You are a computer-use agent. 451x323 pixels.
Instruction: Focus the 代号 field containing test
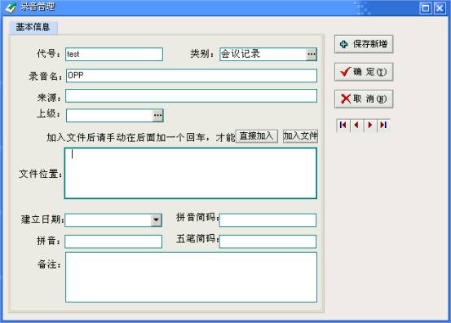(114, 54)
